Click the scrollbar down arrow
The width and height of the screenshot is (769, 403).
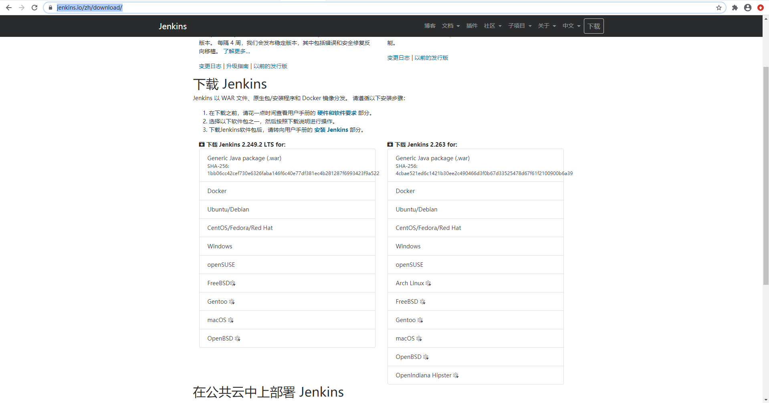766,400
